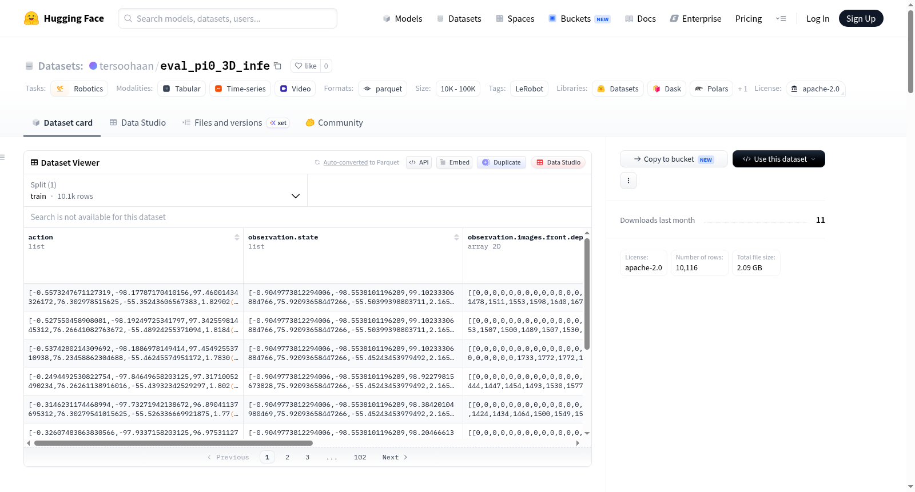
Task: Click the parquet format tag
Action: 383,89
